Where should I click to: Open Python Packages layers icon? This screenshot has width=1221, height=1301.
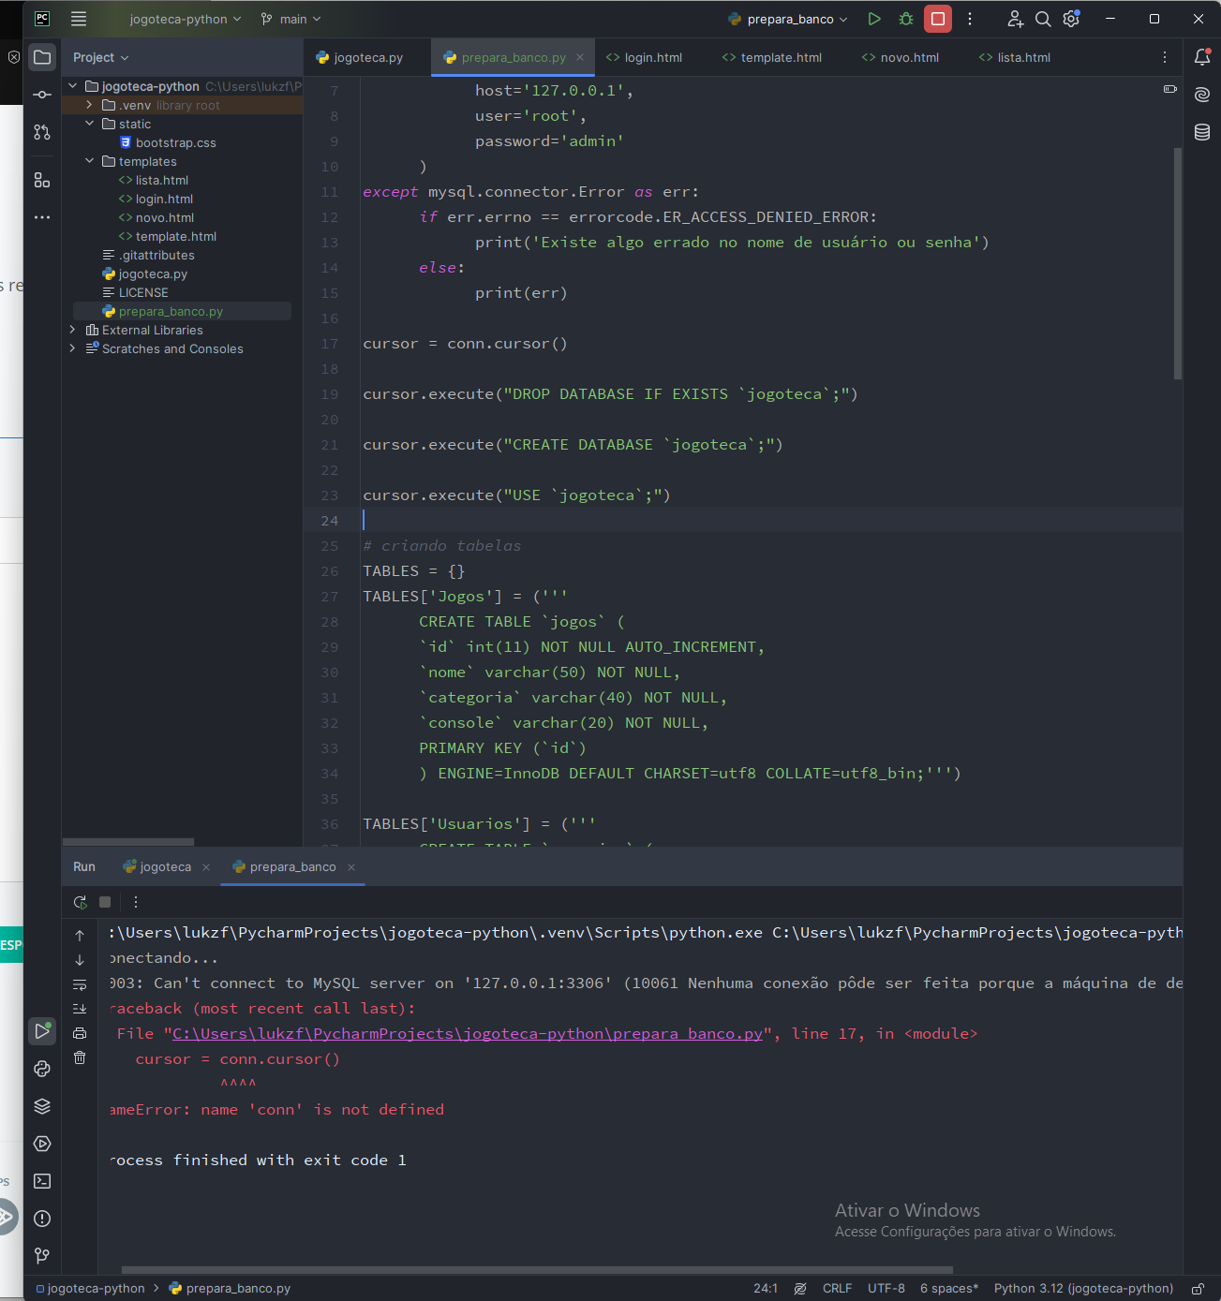tap(42, 1106)
